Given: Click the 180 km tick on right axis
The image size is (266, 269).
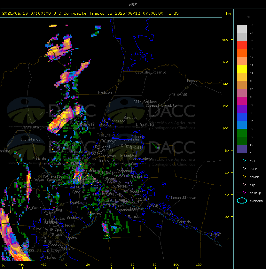Looking at the screenshot, I should [x=225, y=40].
